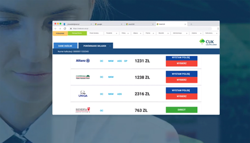The image size is (250, 143).
Task: Click Wybierz for the Compensa offer
Action: [181, 80]
